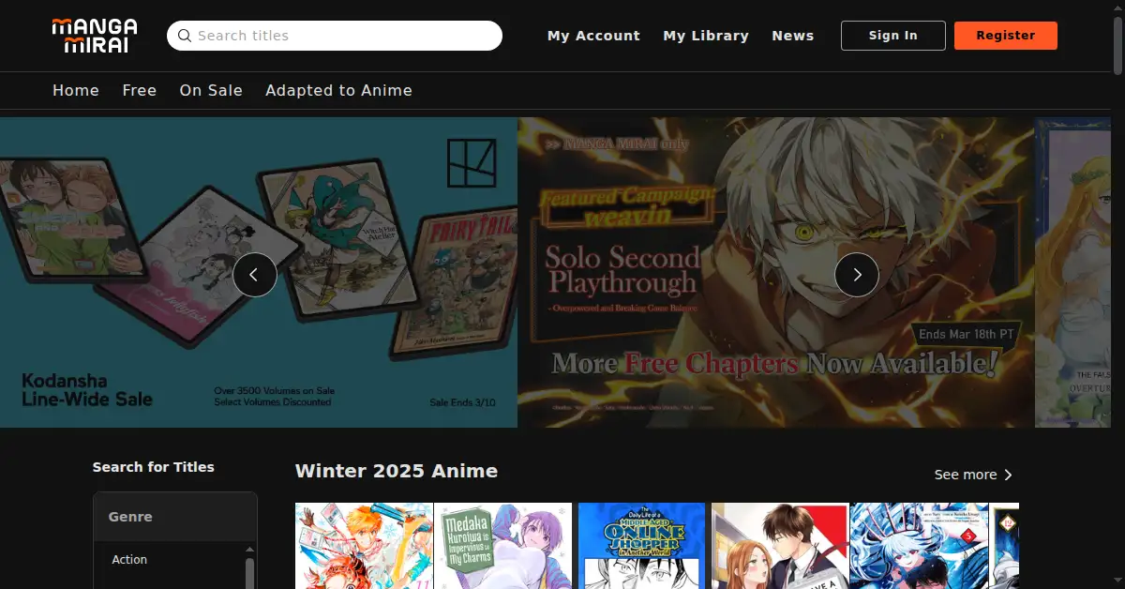
Task: Open the On Sale tab
Action: point(211,91)
